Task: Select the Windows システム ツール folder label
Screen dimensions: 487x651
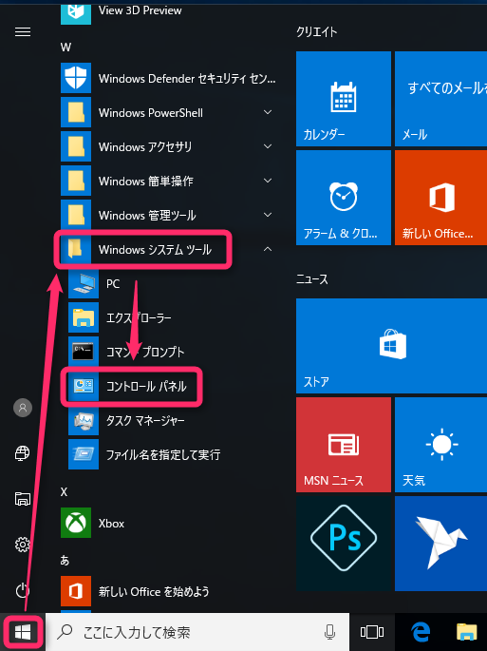Action: pos(155,250)
